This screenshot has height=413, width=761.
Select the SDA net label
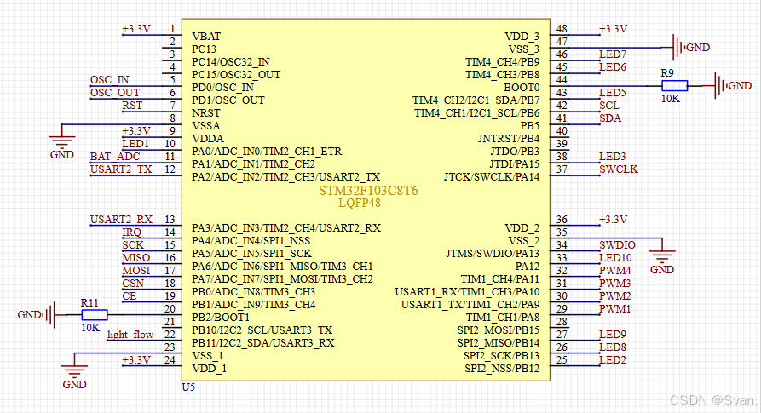610,118
